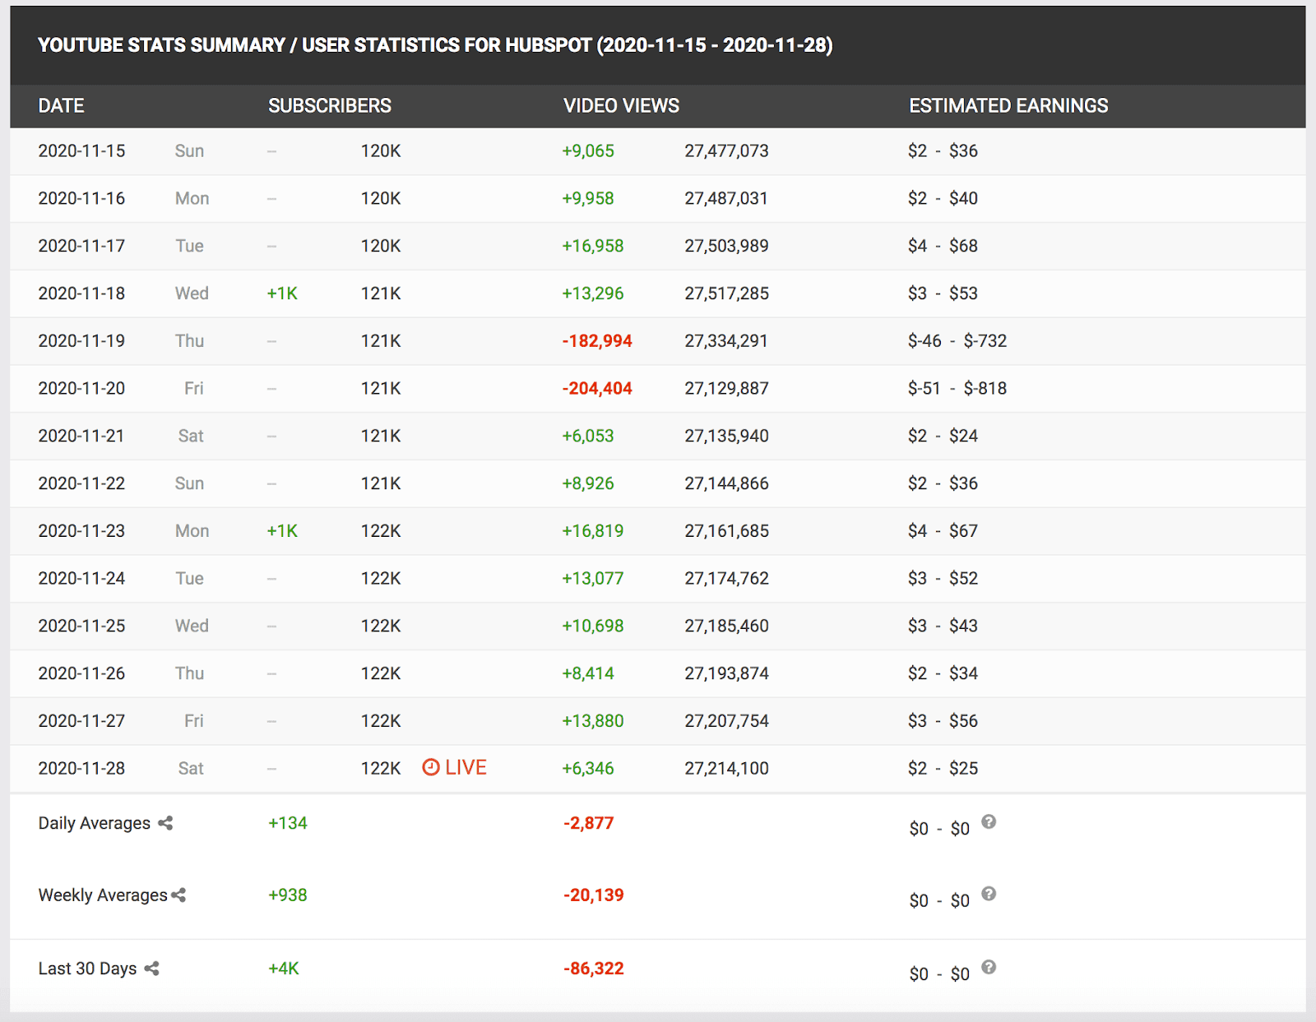
Task: Click earnings $3 - $56
Action: coord(943,721)
